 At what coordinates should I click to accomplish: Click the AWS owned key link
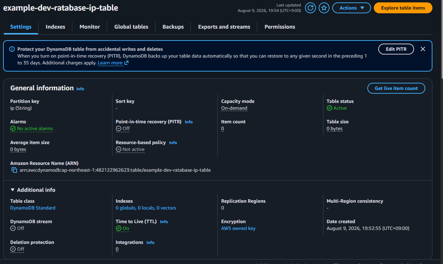[238, 228]
